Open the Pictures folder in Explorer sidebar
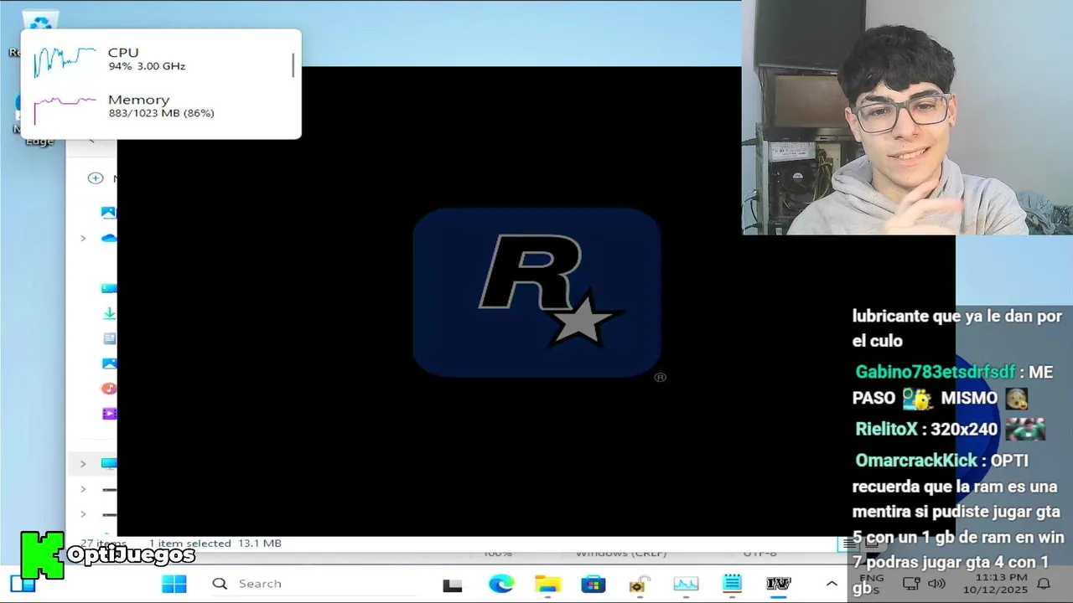The width and height of the screenshot is (1073, 603). coord(109,363)
